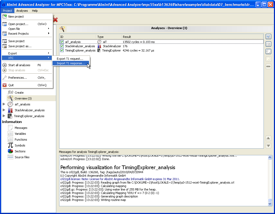
Task: Click the red X toolbar icon
Action: point(55,20)
